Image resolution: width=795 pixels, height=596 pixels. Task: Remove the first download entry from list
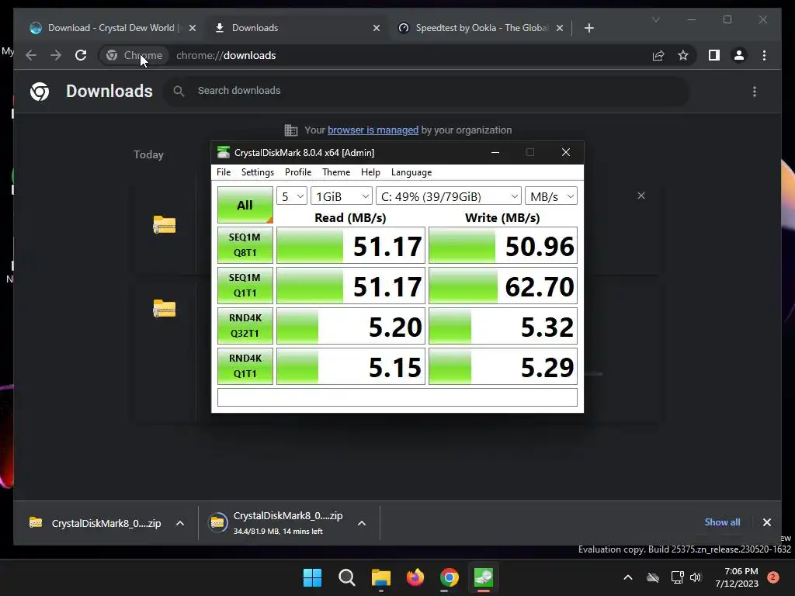(x=641, y=196)
